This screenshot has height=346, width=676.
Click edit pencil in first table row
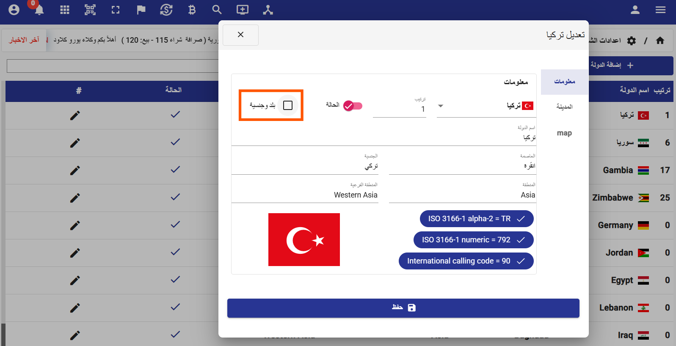pos(75,115)
